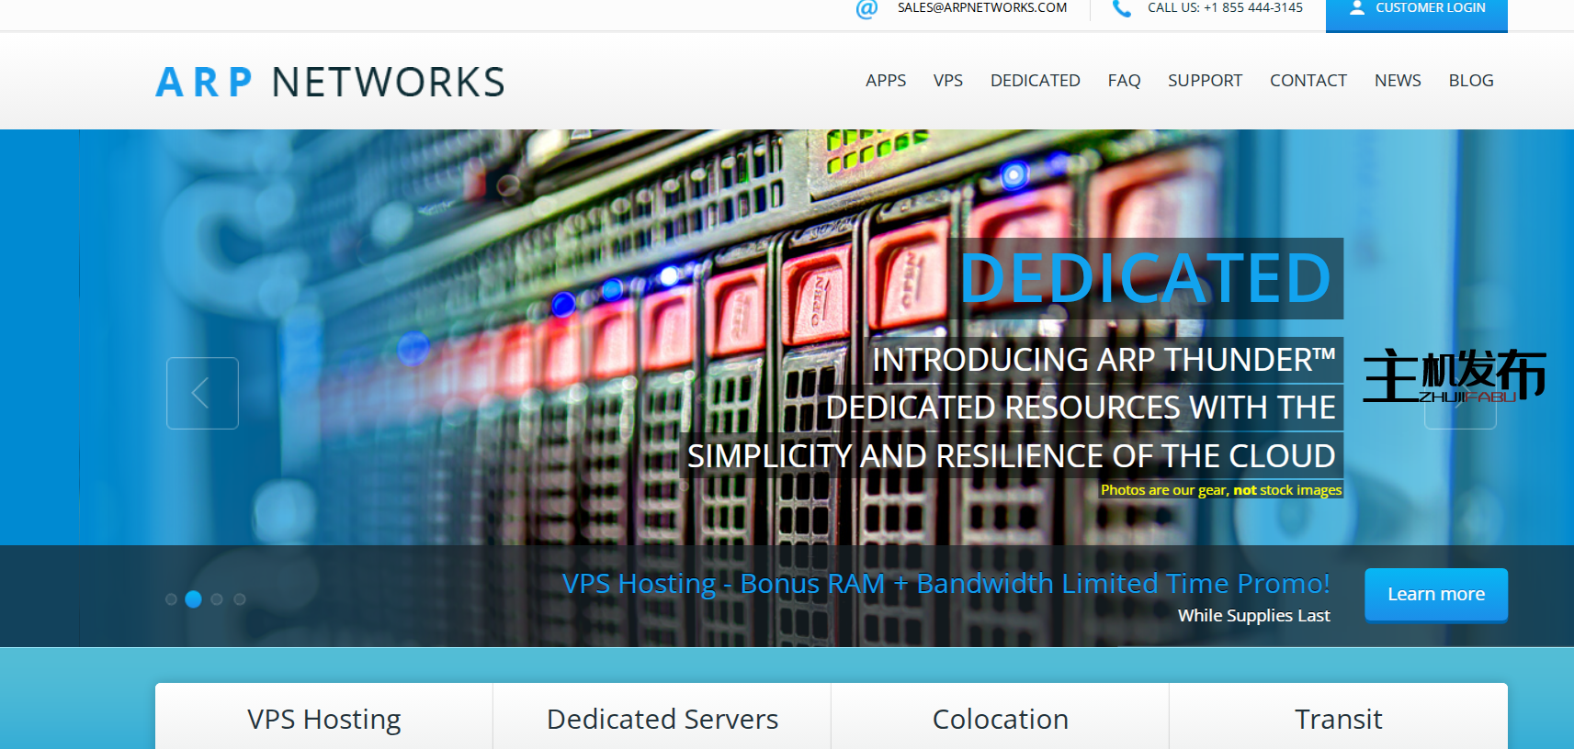Switch to the Colocation tab
The height and width of the screenshot is (749, 1574).
[x=1000, y=719]
